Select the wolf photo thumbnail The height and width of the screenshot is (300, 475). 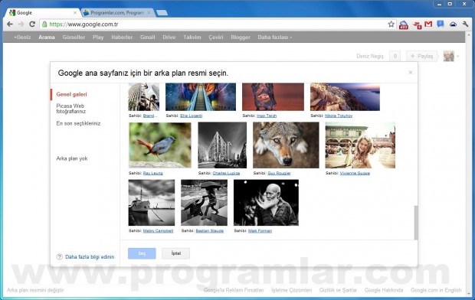click(286, 145)
